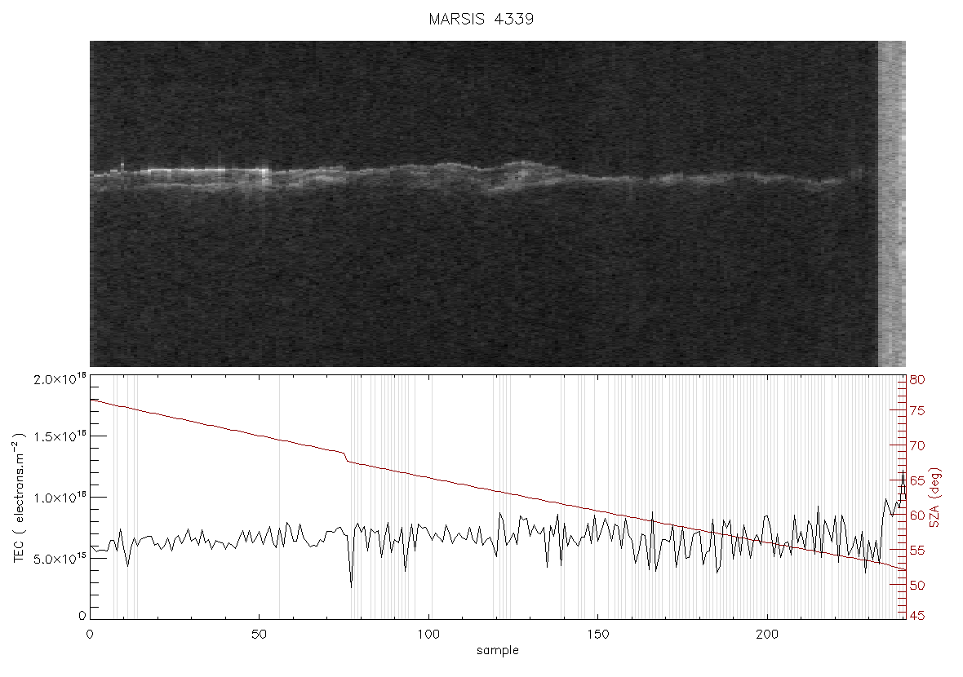Screen dimensions: 963x677
Task: Click the SZA tick label 45
Action: pos(917,615)
